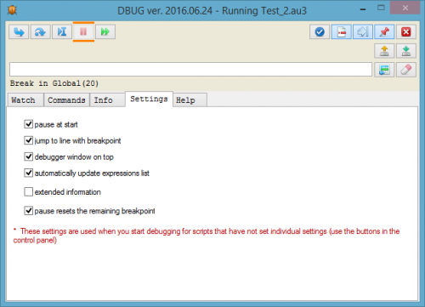Click the DBUG bug icon in title bar

click(12, 10)
